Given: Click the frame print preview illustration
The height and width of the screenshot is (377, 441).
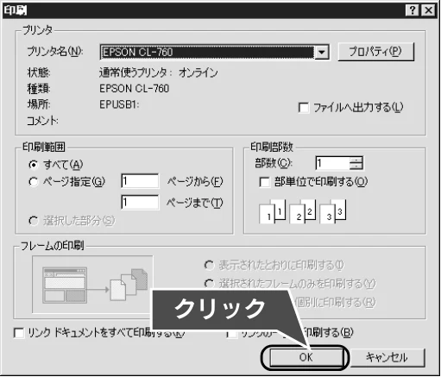Looking at the screenshot, I should pos(92,285).
